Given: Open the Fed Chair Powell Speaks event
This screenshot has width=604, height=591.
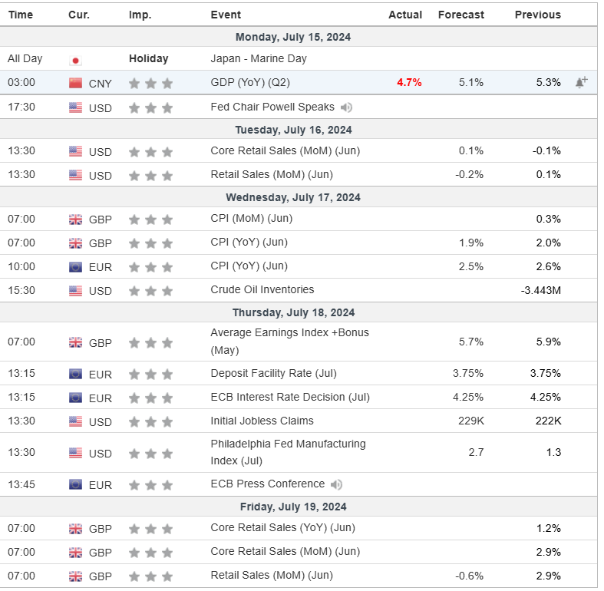Looking at the screenshot, I should pyautogui.click(x=272, y=107).
